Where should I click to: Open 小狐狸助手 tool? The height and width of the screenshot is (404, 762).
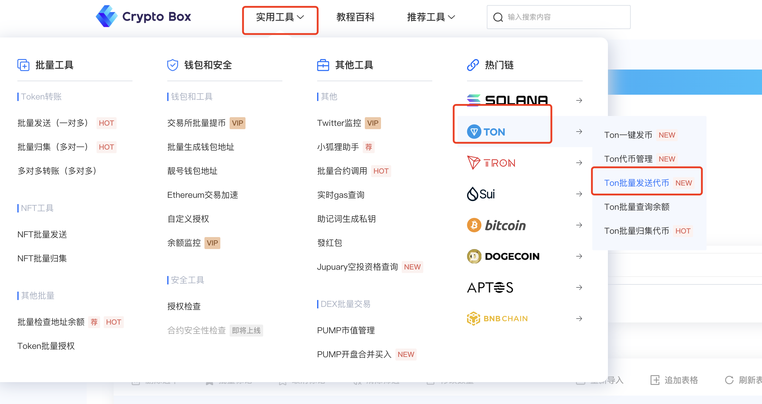[x=338, y=147]
